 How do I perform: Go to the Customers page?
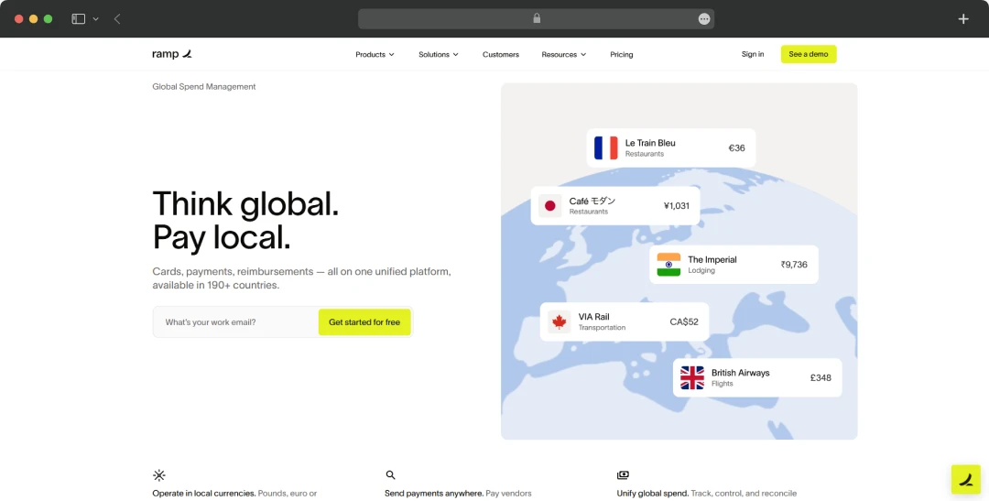[x=501, y=54]
